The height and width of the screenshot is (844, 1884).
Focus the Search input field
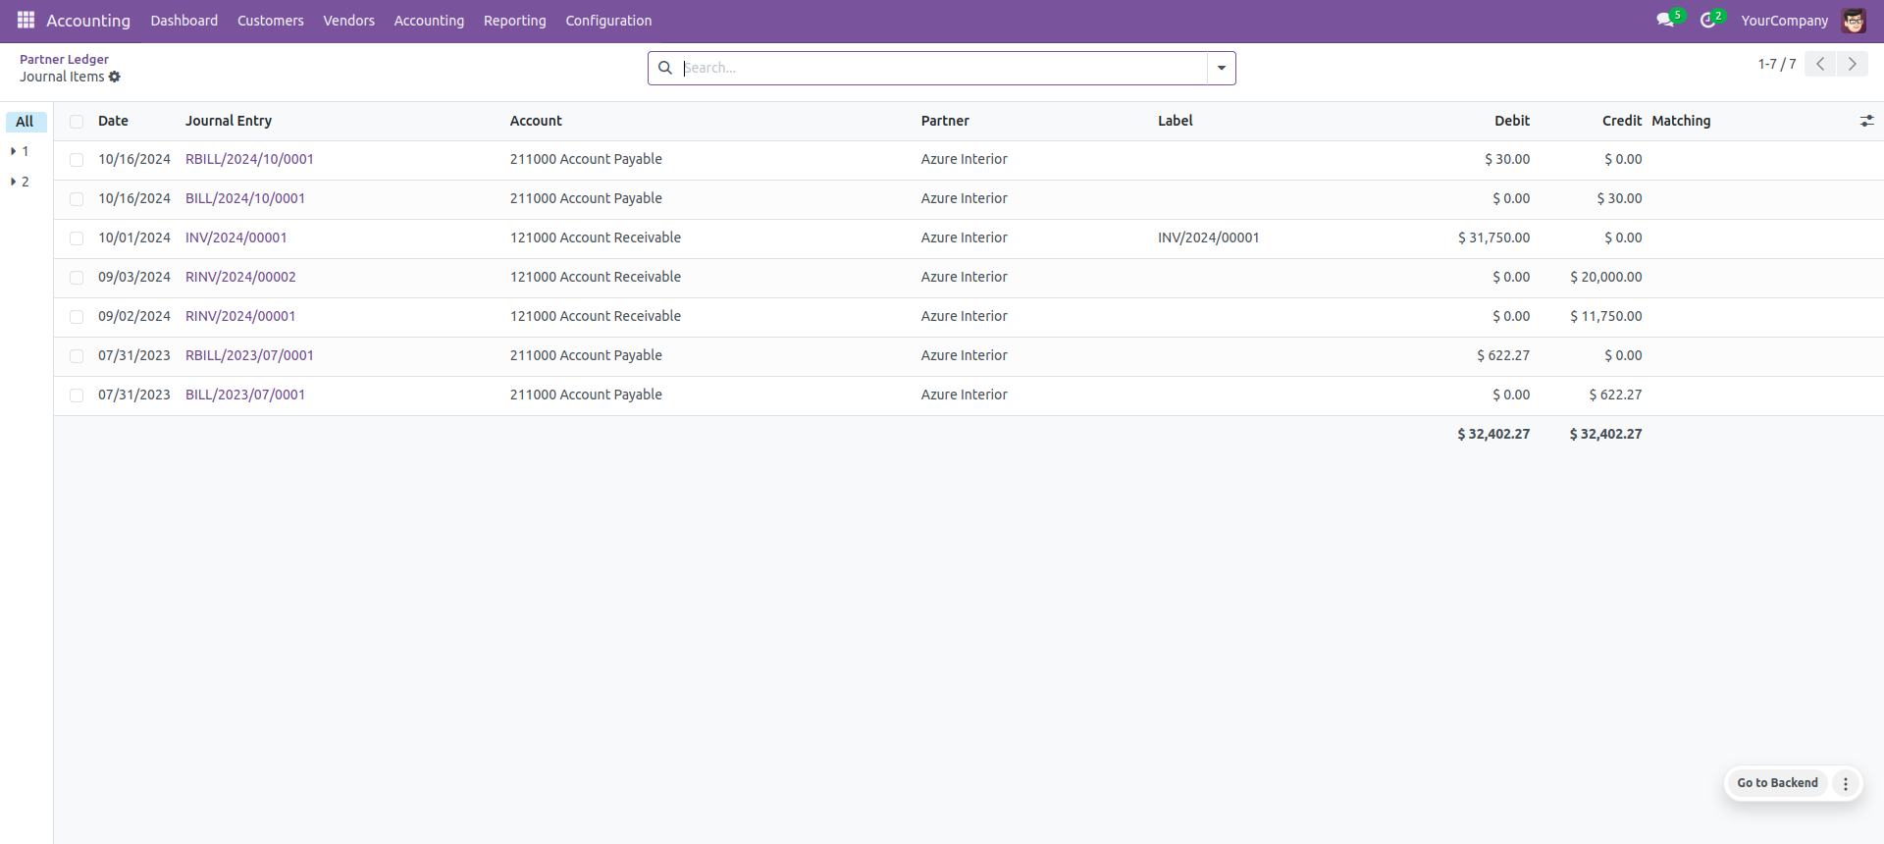coord(942,68)
